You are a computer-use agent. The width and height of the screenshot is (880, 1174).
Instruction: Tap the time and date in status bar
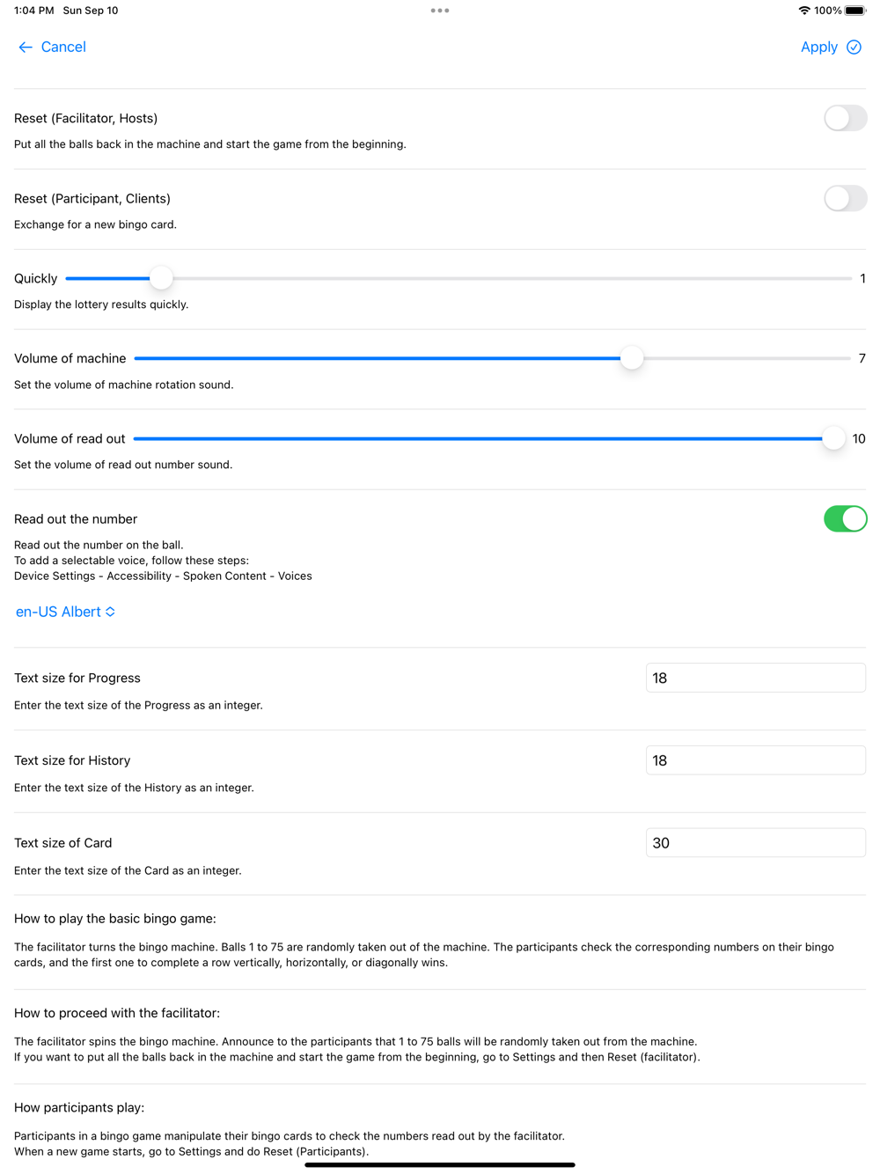[66, 11]
